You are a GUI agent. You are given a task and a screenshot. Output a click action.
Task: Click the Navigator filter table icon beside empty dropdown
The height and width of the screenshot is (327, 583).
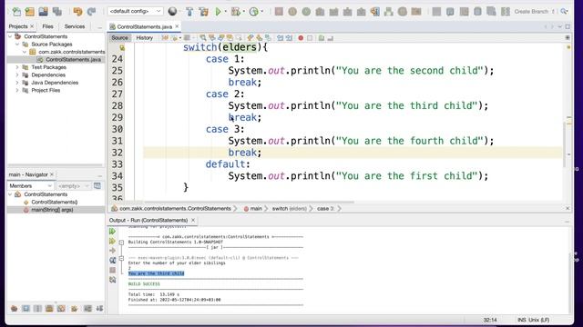97,185
